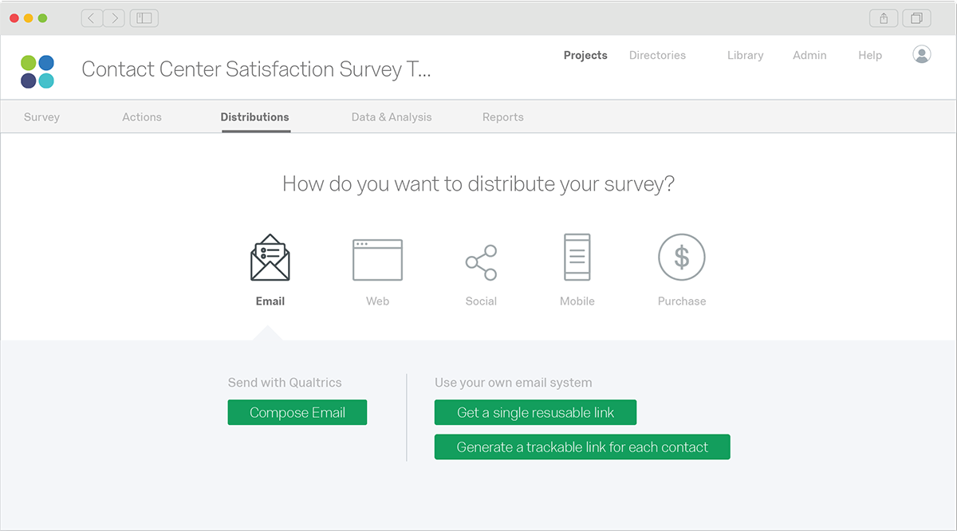
Task: Open the Purchase dollar-sign option
Action: click(x=682, y=258)
